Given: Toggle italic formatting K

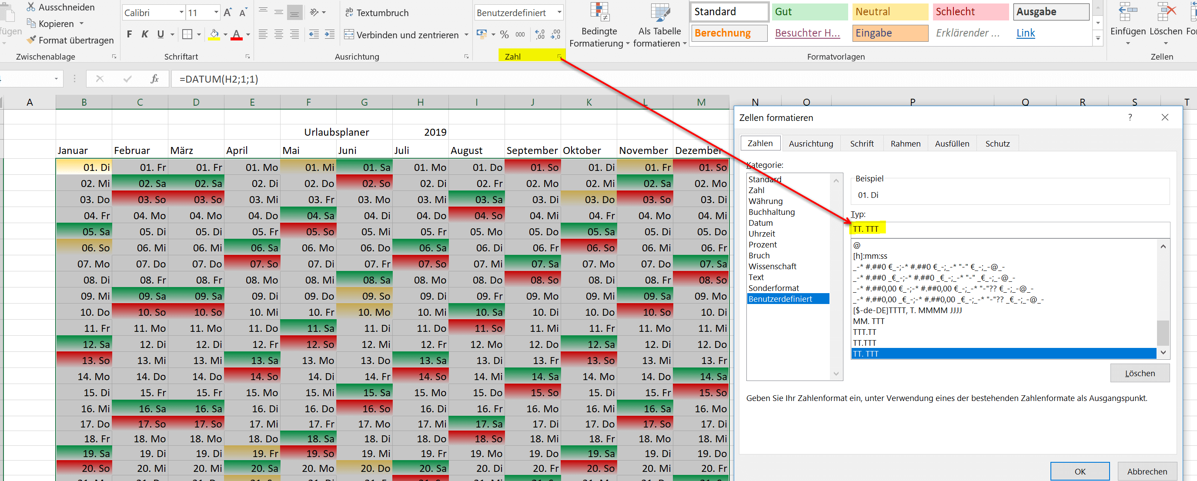Looking at the screenshot, I should click(x=145, y=34).
